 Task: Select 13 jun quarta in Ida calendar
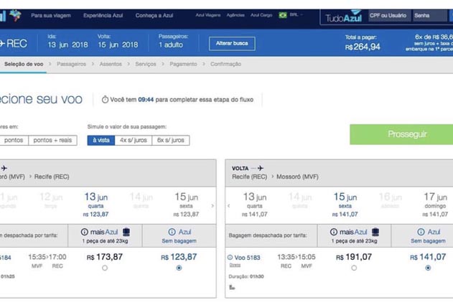pos(96,205)
